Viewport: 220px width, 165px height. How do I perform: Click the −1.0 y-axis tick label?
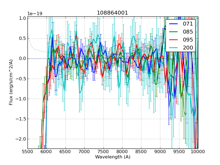(x=21, y=99)
